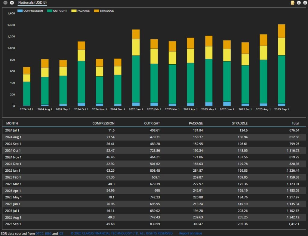Sort table by MONTH column header

pyautogui.click(x=12, y=123)
